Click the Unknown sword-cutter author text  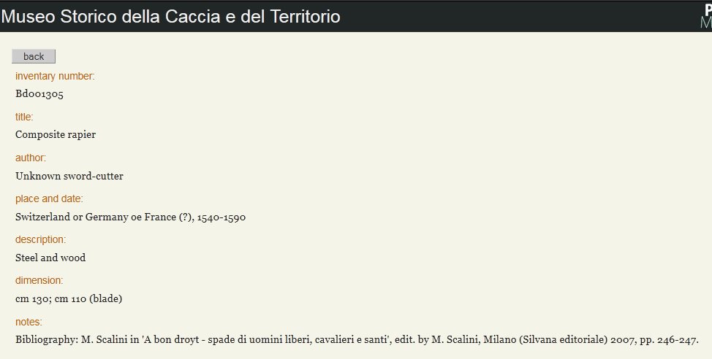click(x=69, y=176)
